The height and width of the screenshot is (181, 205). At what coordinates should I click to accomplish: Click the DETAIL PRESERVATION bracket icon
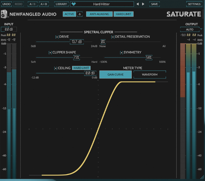pos(113,37)
